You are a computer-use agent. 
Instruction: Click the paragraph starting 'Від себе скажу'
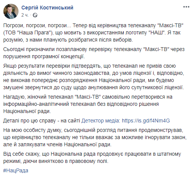click(x=92, y=158)
